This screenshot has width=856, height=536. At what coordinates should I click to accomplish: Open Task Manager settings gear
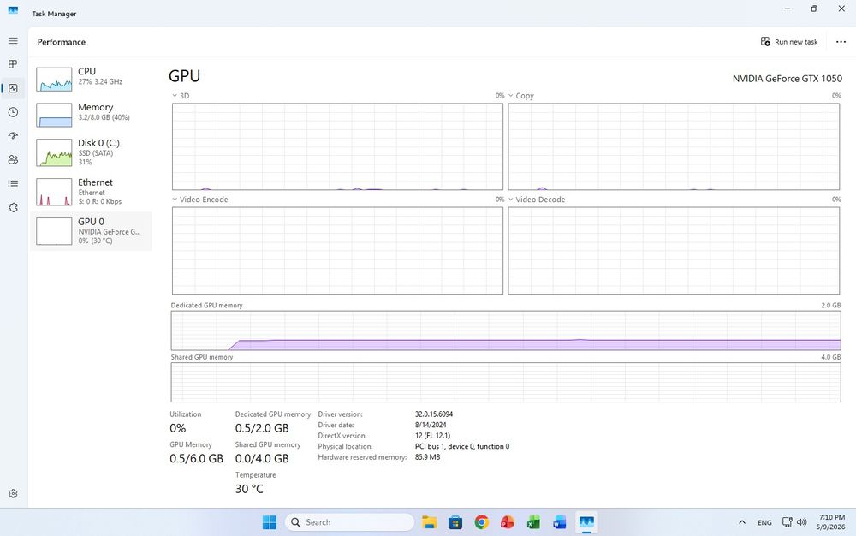[x=13, y=493]
